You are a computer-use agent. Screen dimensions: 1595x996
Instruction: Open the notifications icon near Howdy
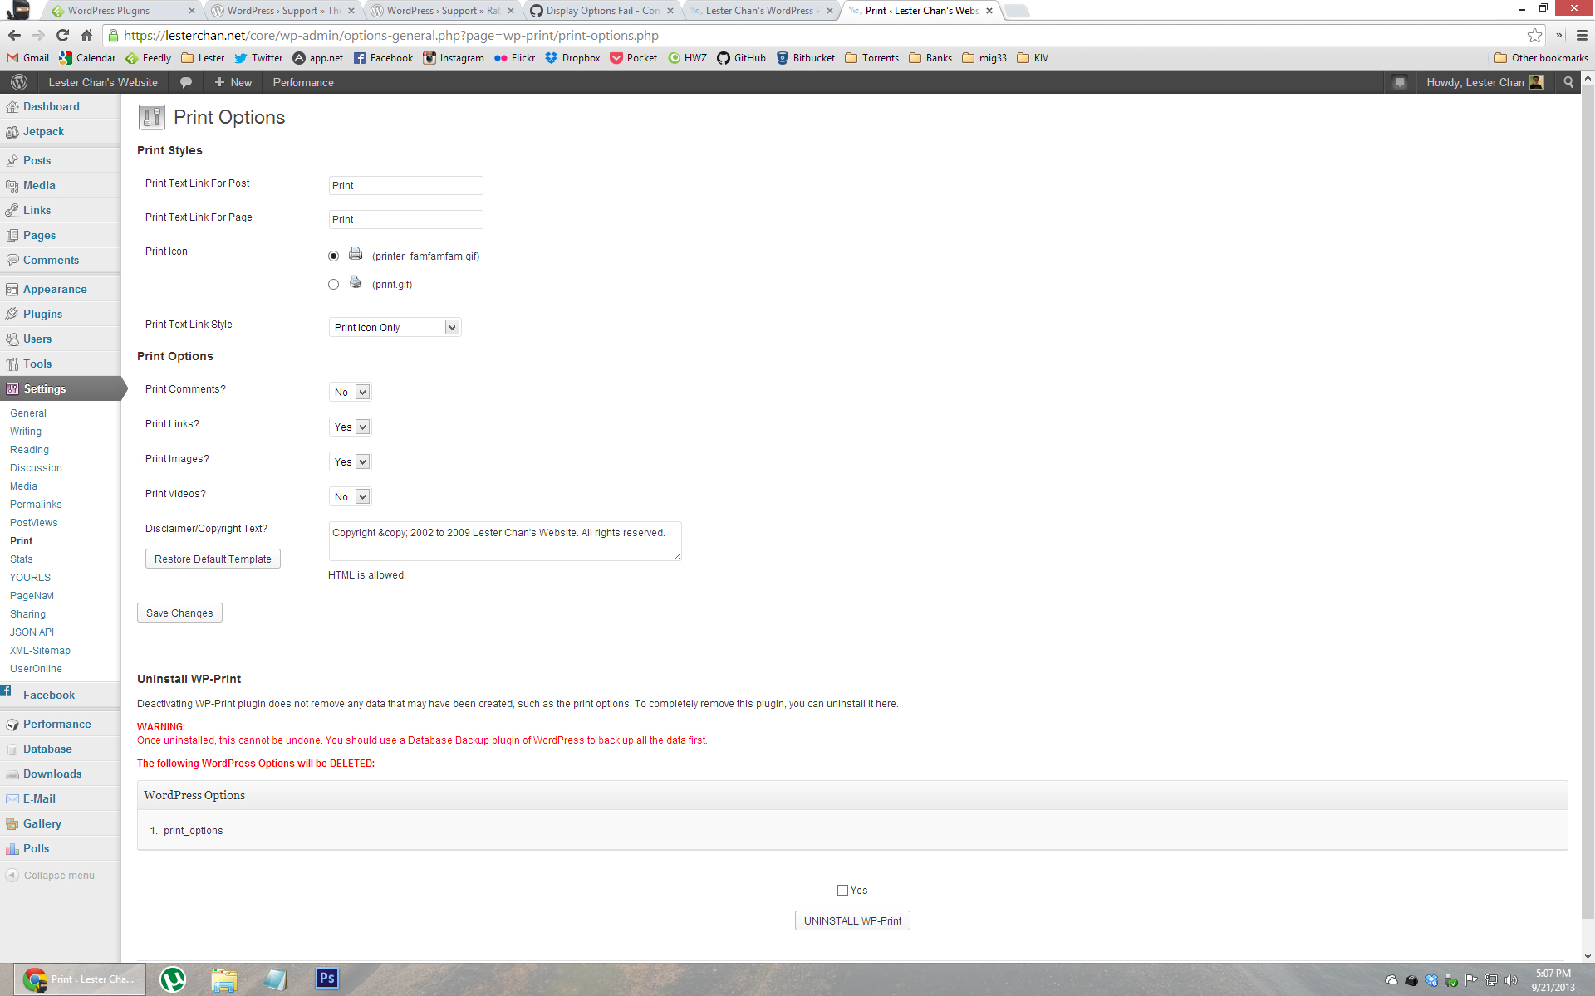(x=1400, y=82)
